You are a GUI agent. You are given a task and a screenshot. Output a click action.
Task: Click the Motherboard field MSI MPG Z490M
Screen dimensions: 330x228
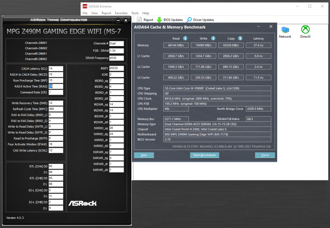(217, 134)
